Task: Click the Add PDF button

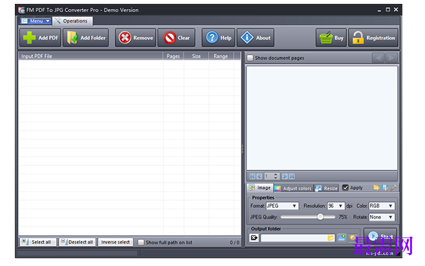Action: [40, 37]
